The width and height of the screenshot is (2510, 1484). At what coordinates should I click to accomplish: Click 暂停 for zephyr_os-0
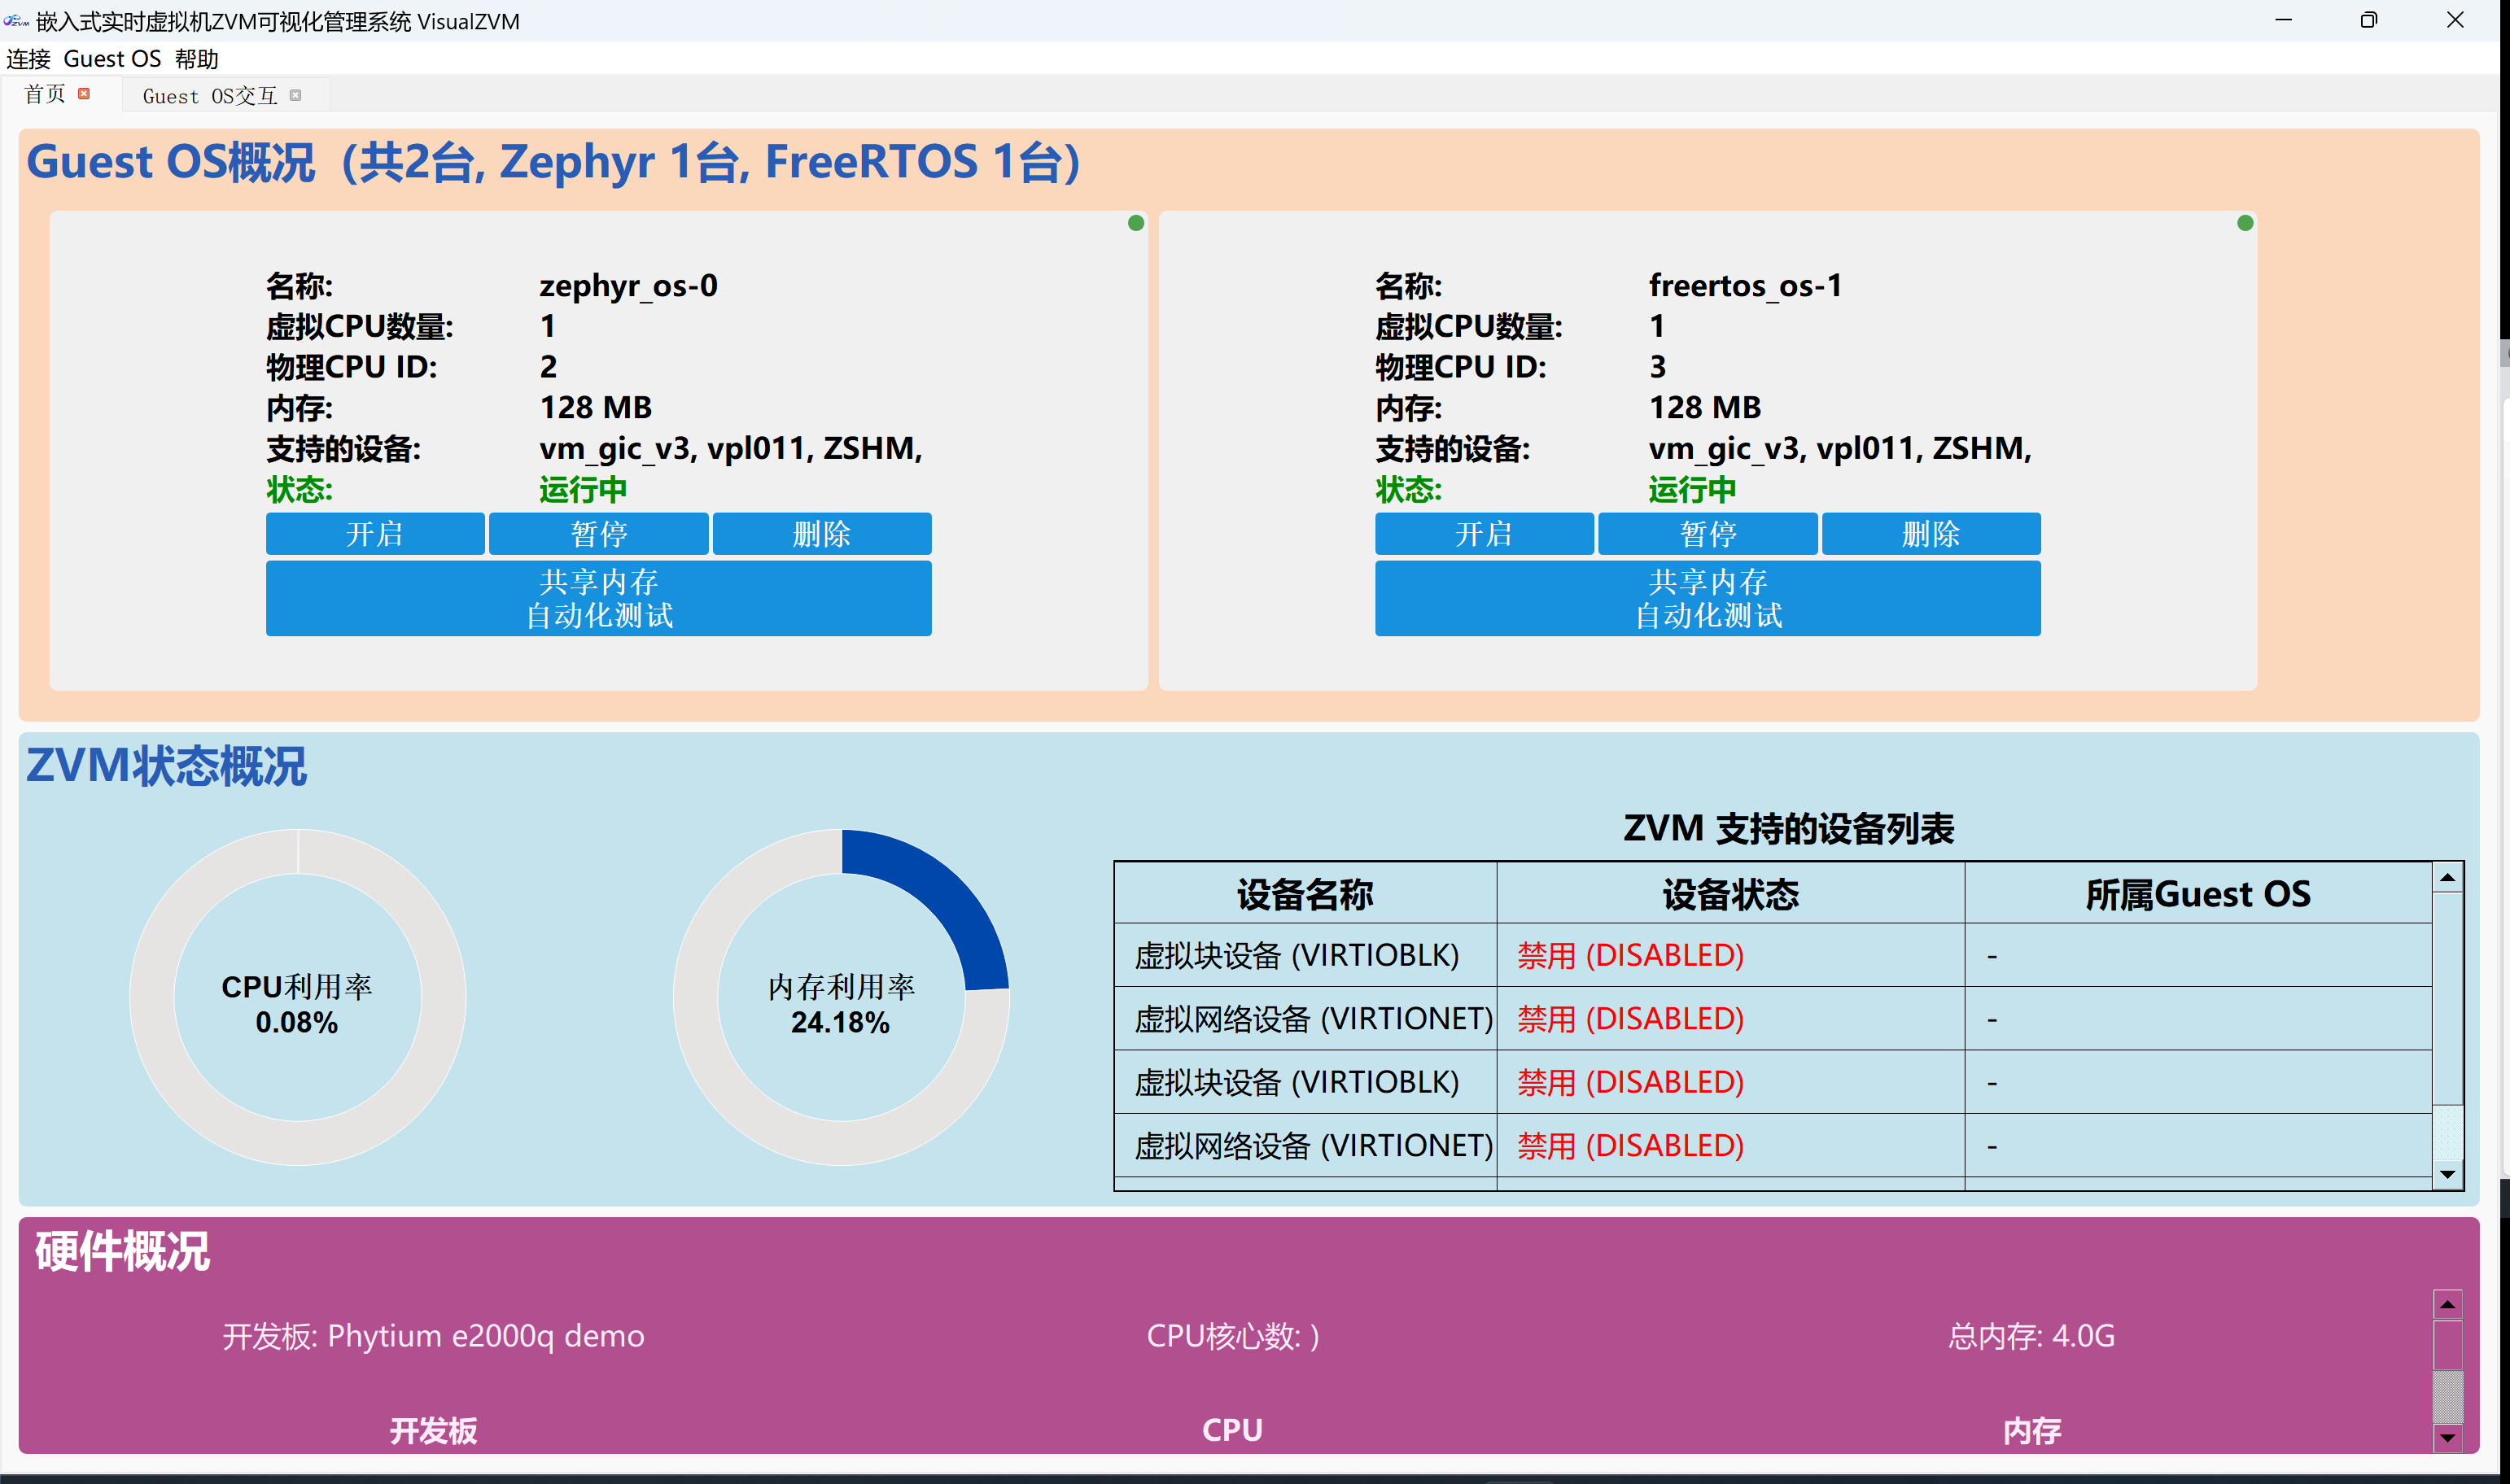598,534
